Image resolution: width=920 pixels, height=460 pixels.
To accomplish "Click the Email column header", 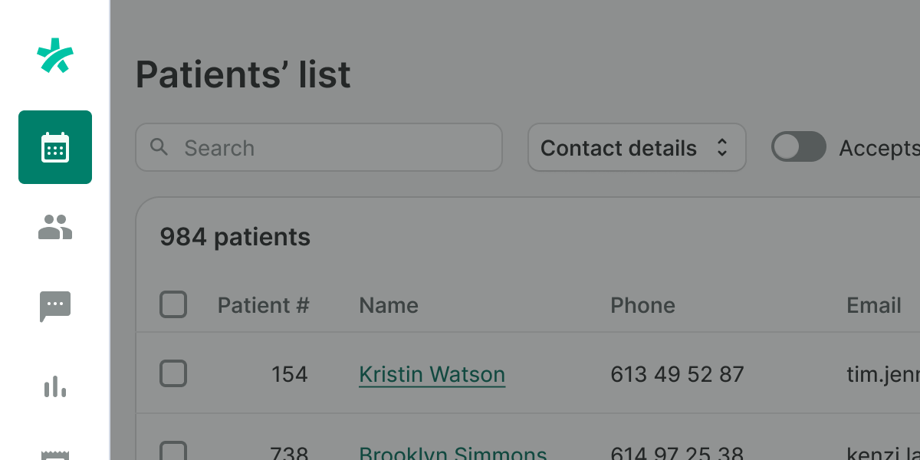I will click(873, 305).
